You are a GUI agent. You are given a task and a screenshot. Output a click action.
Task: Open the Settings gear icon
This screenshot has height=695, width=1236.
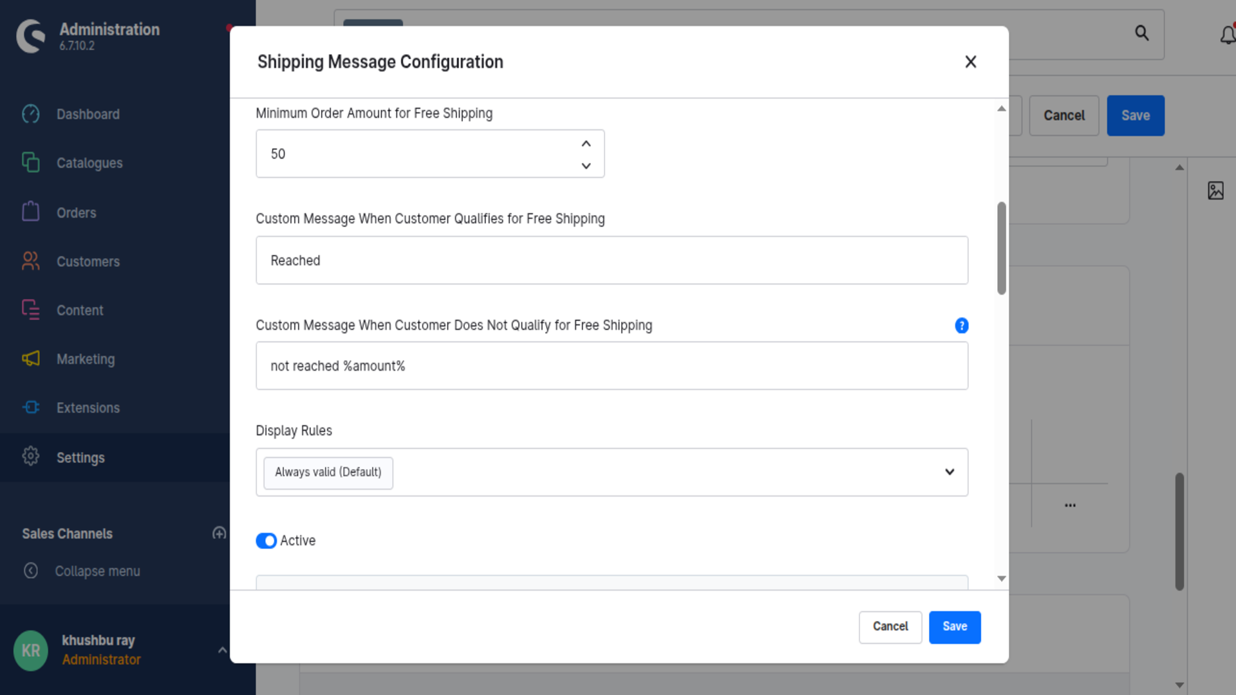[30, 456]
